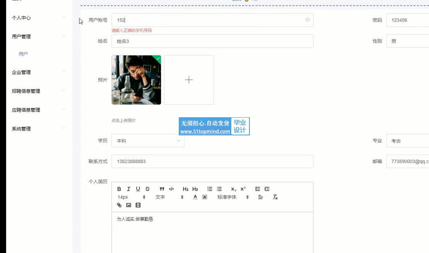
Task: Expand the 招聘信息管理 sidebar menu
Action: (38, 91)
